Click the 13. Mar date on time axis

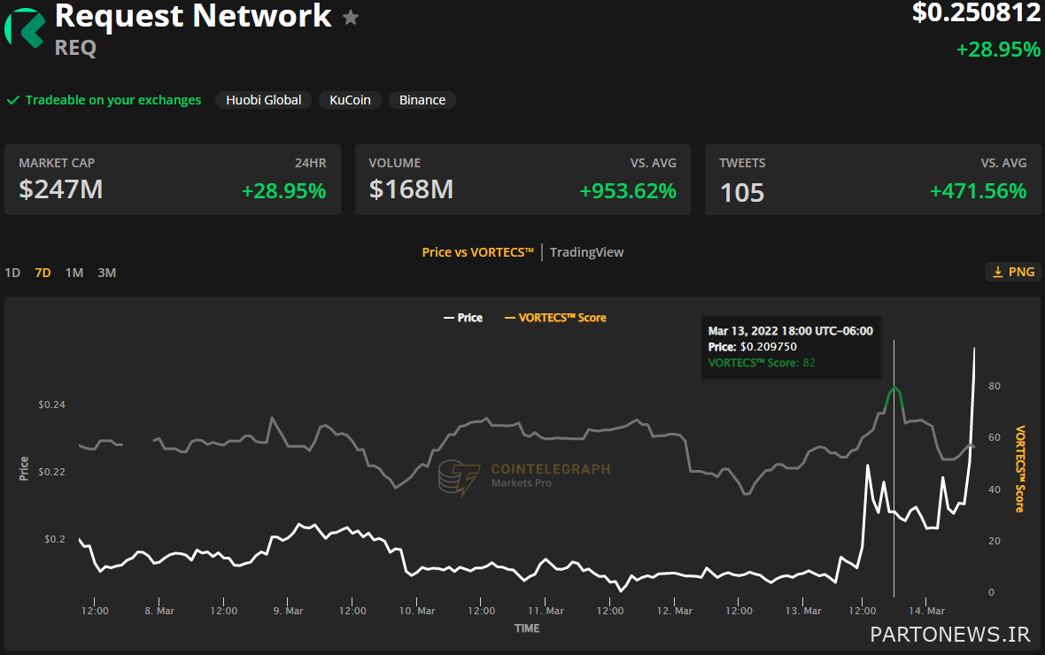(803, 611)
